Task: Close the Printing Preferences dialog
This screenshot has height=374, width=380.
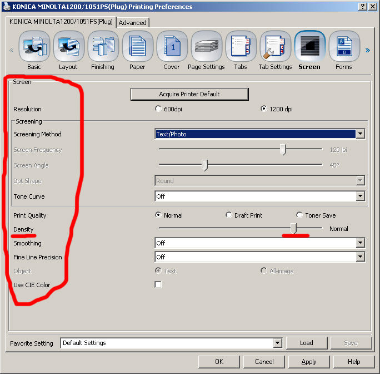Action: coord(373,7)
